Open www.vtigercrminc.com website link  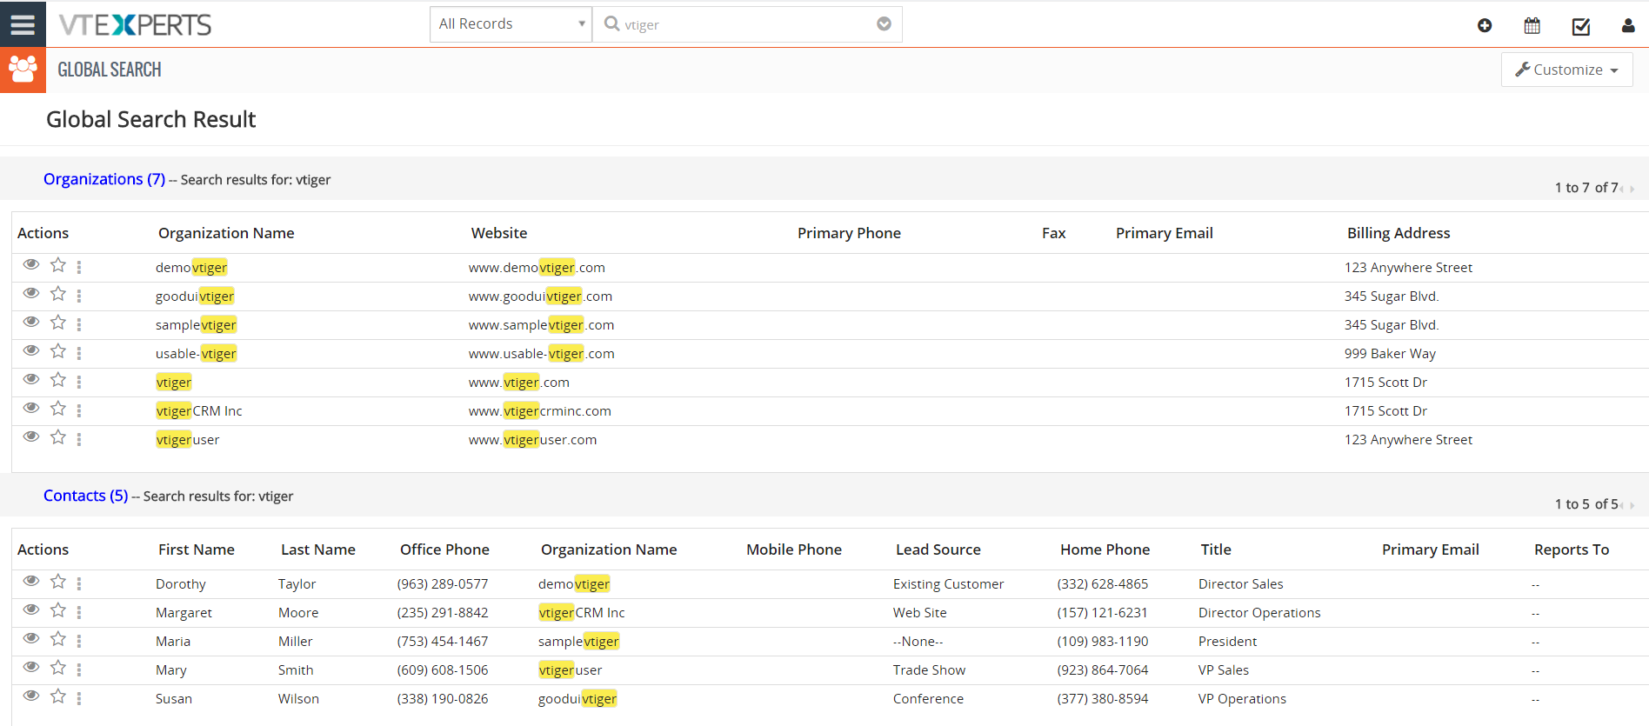(539, 411)
